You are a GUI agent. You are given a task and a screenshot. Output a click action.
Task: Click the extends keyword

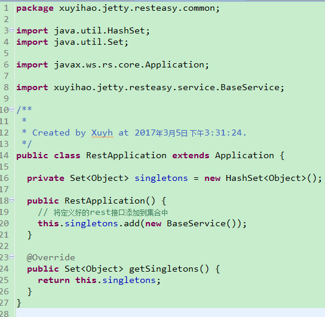tap(191, 155)
